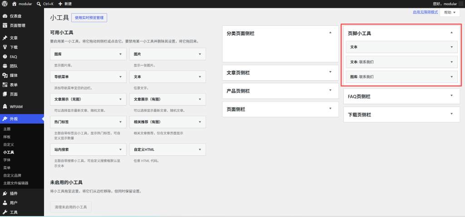The image size is (465, 217).
Task: Expand the 图片 available widget
Action: 200,54
